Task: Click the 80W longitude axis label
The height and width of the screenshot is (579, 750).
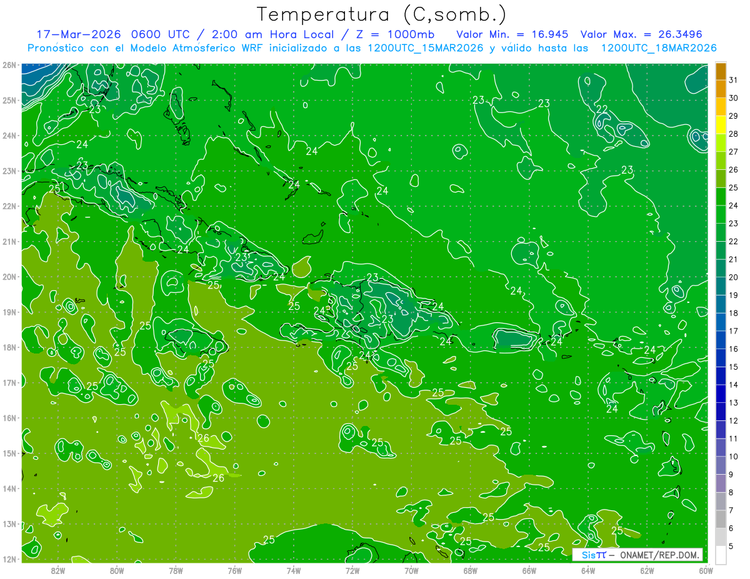Action: pos(116,570)
